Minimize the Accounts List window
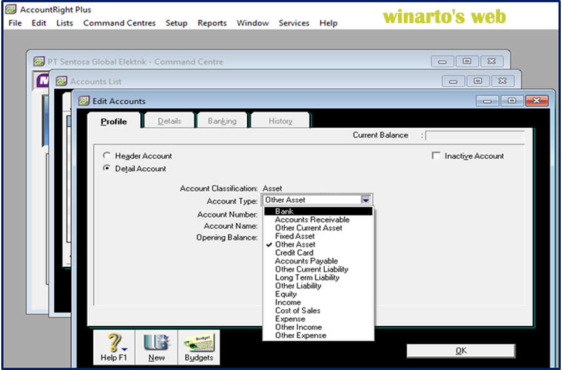Image resolution: width=562 pixels, height=370 pixels. point(453,81)
